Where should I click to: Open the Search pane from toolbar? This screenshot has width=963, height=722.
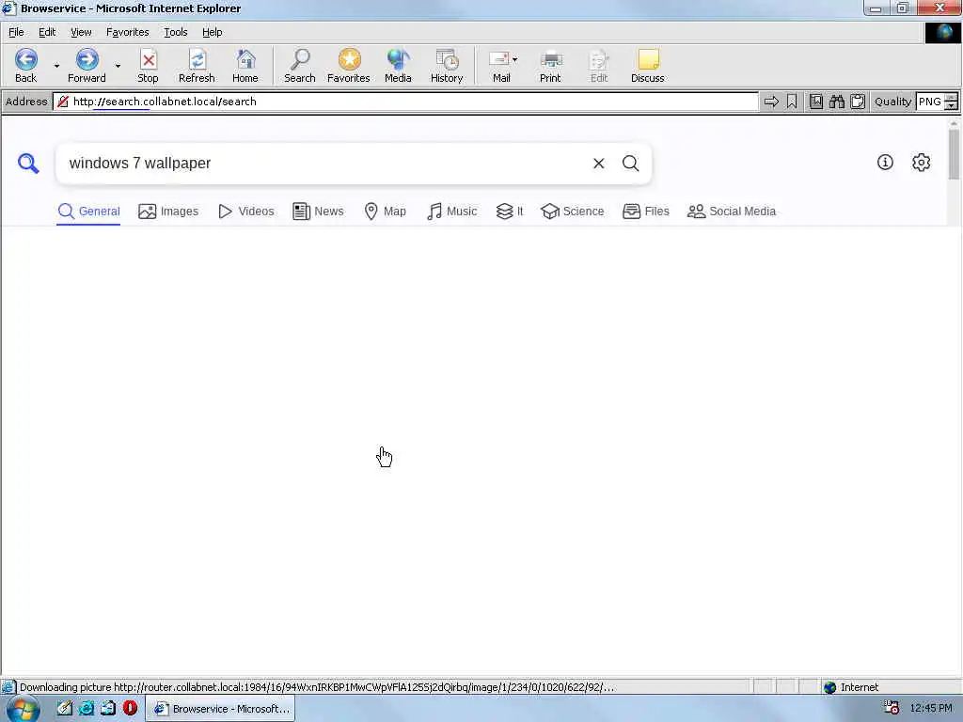[x=300, y=66]
